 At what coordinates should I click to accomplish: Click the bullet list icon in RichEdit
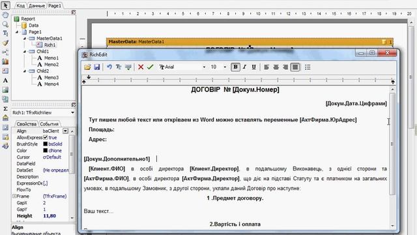pos(308,67)
